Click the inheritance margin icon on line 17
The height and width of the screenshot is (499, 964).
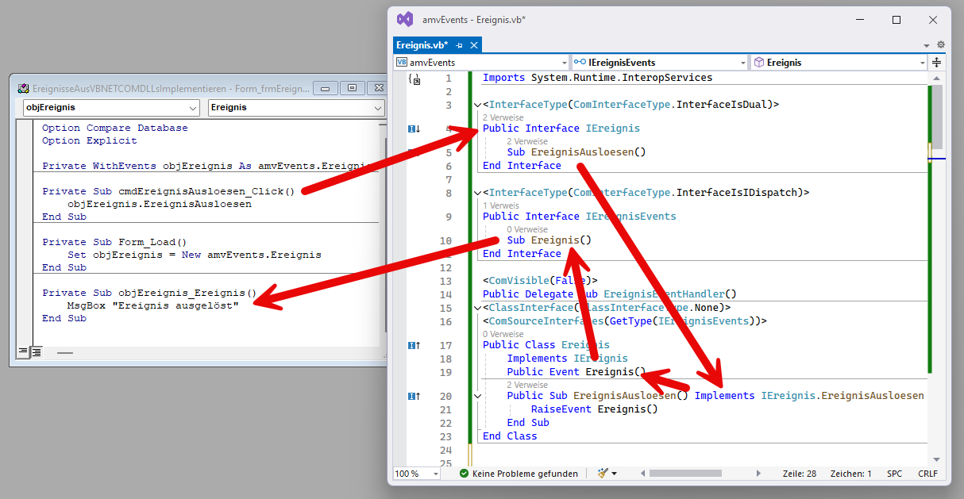pyautogui.click(x=414, y=345)
